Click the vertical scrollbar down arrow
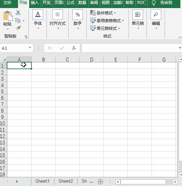The image size is (182, 186). [x=181, y=175]
